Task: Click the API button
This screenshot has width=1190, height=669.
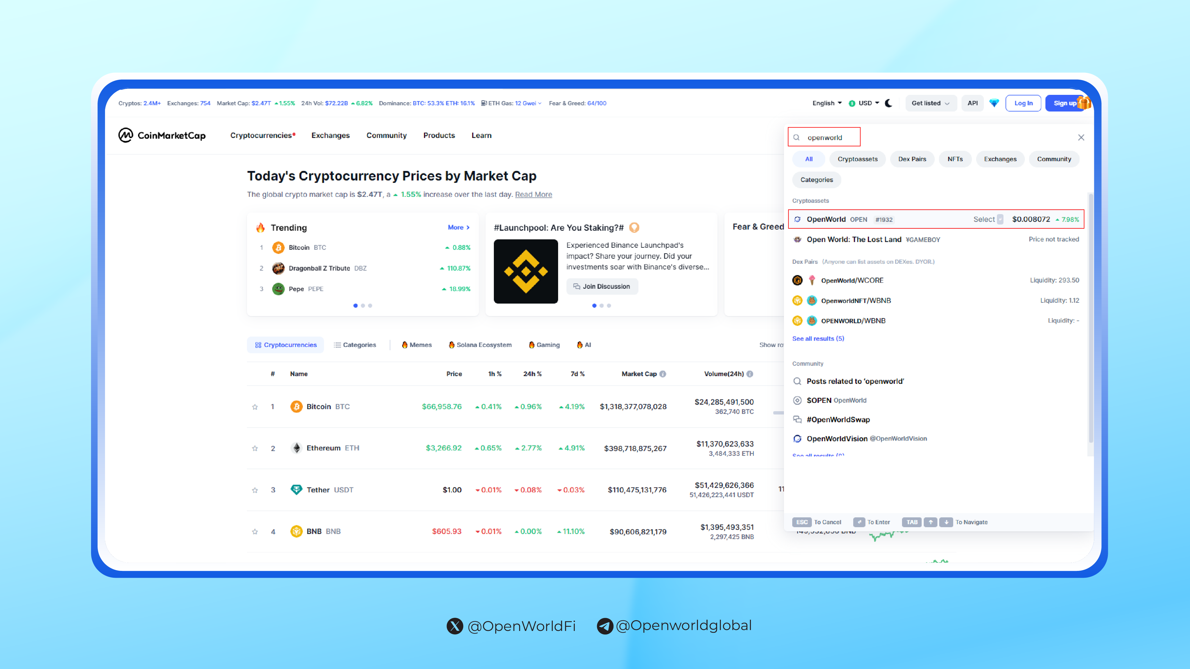Action: [x=973, y=103]
